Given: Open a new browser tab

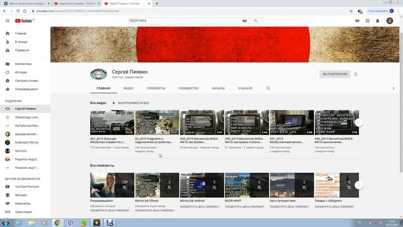Looking at the screenshot, I should (x=157, y=4).
